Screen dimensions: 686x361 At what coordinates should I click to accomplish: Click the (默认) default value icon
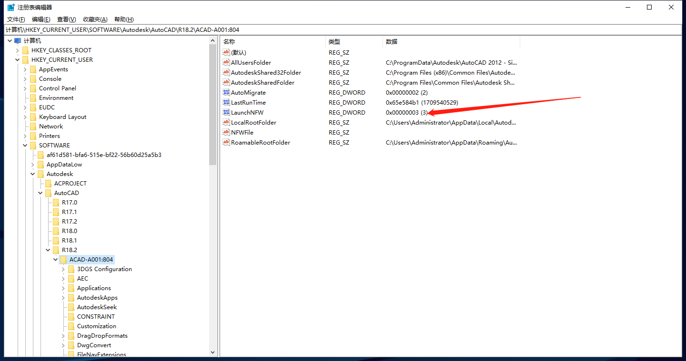(x=226, y=53)
